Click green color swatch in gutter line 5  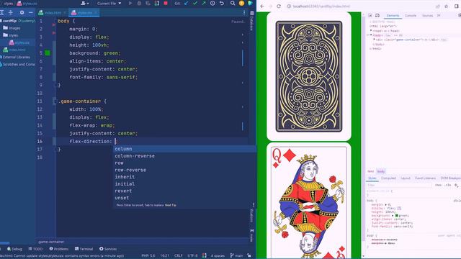tap(48, 53)
